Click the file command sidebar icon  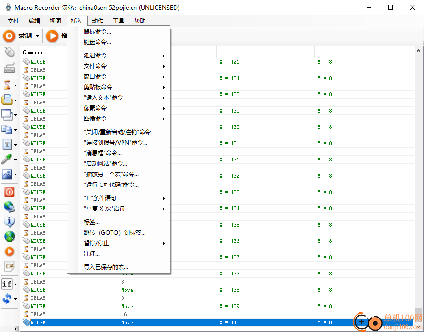coord(7,100)
